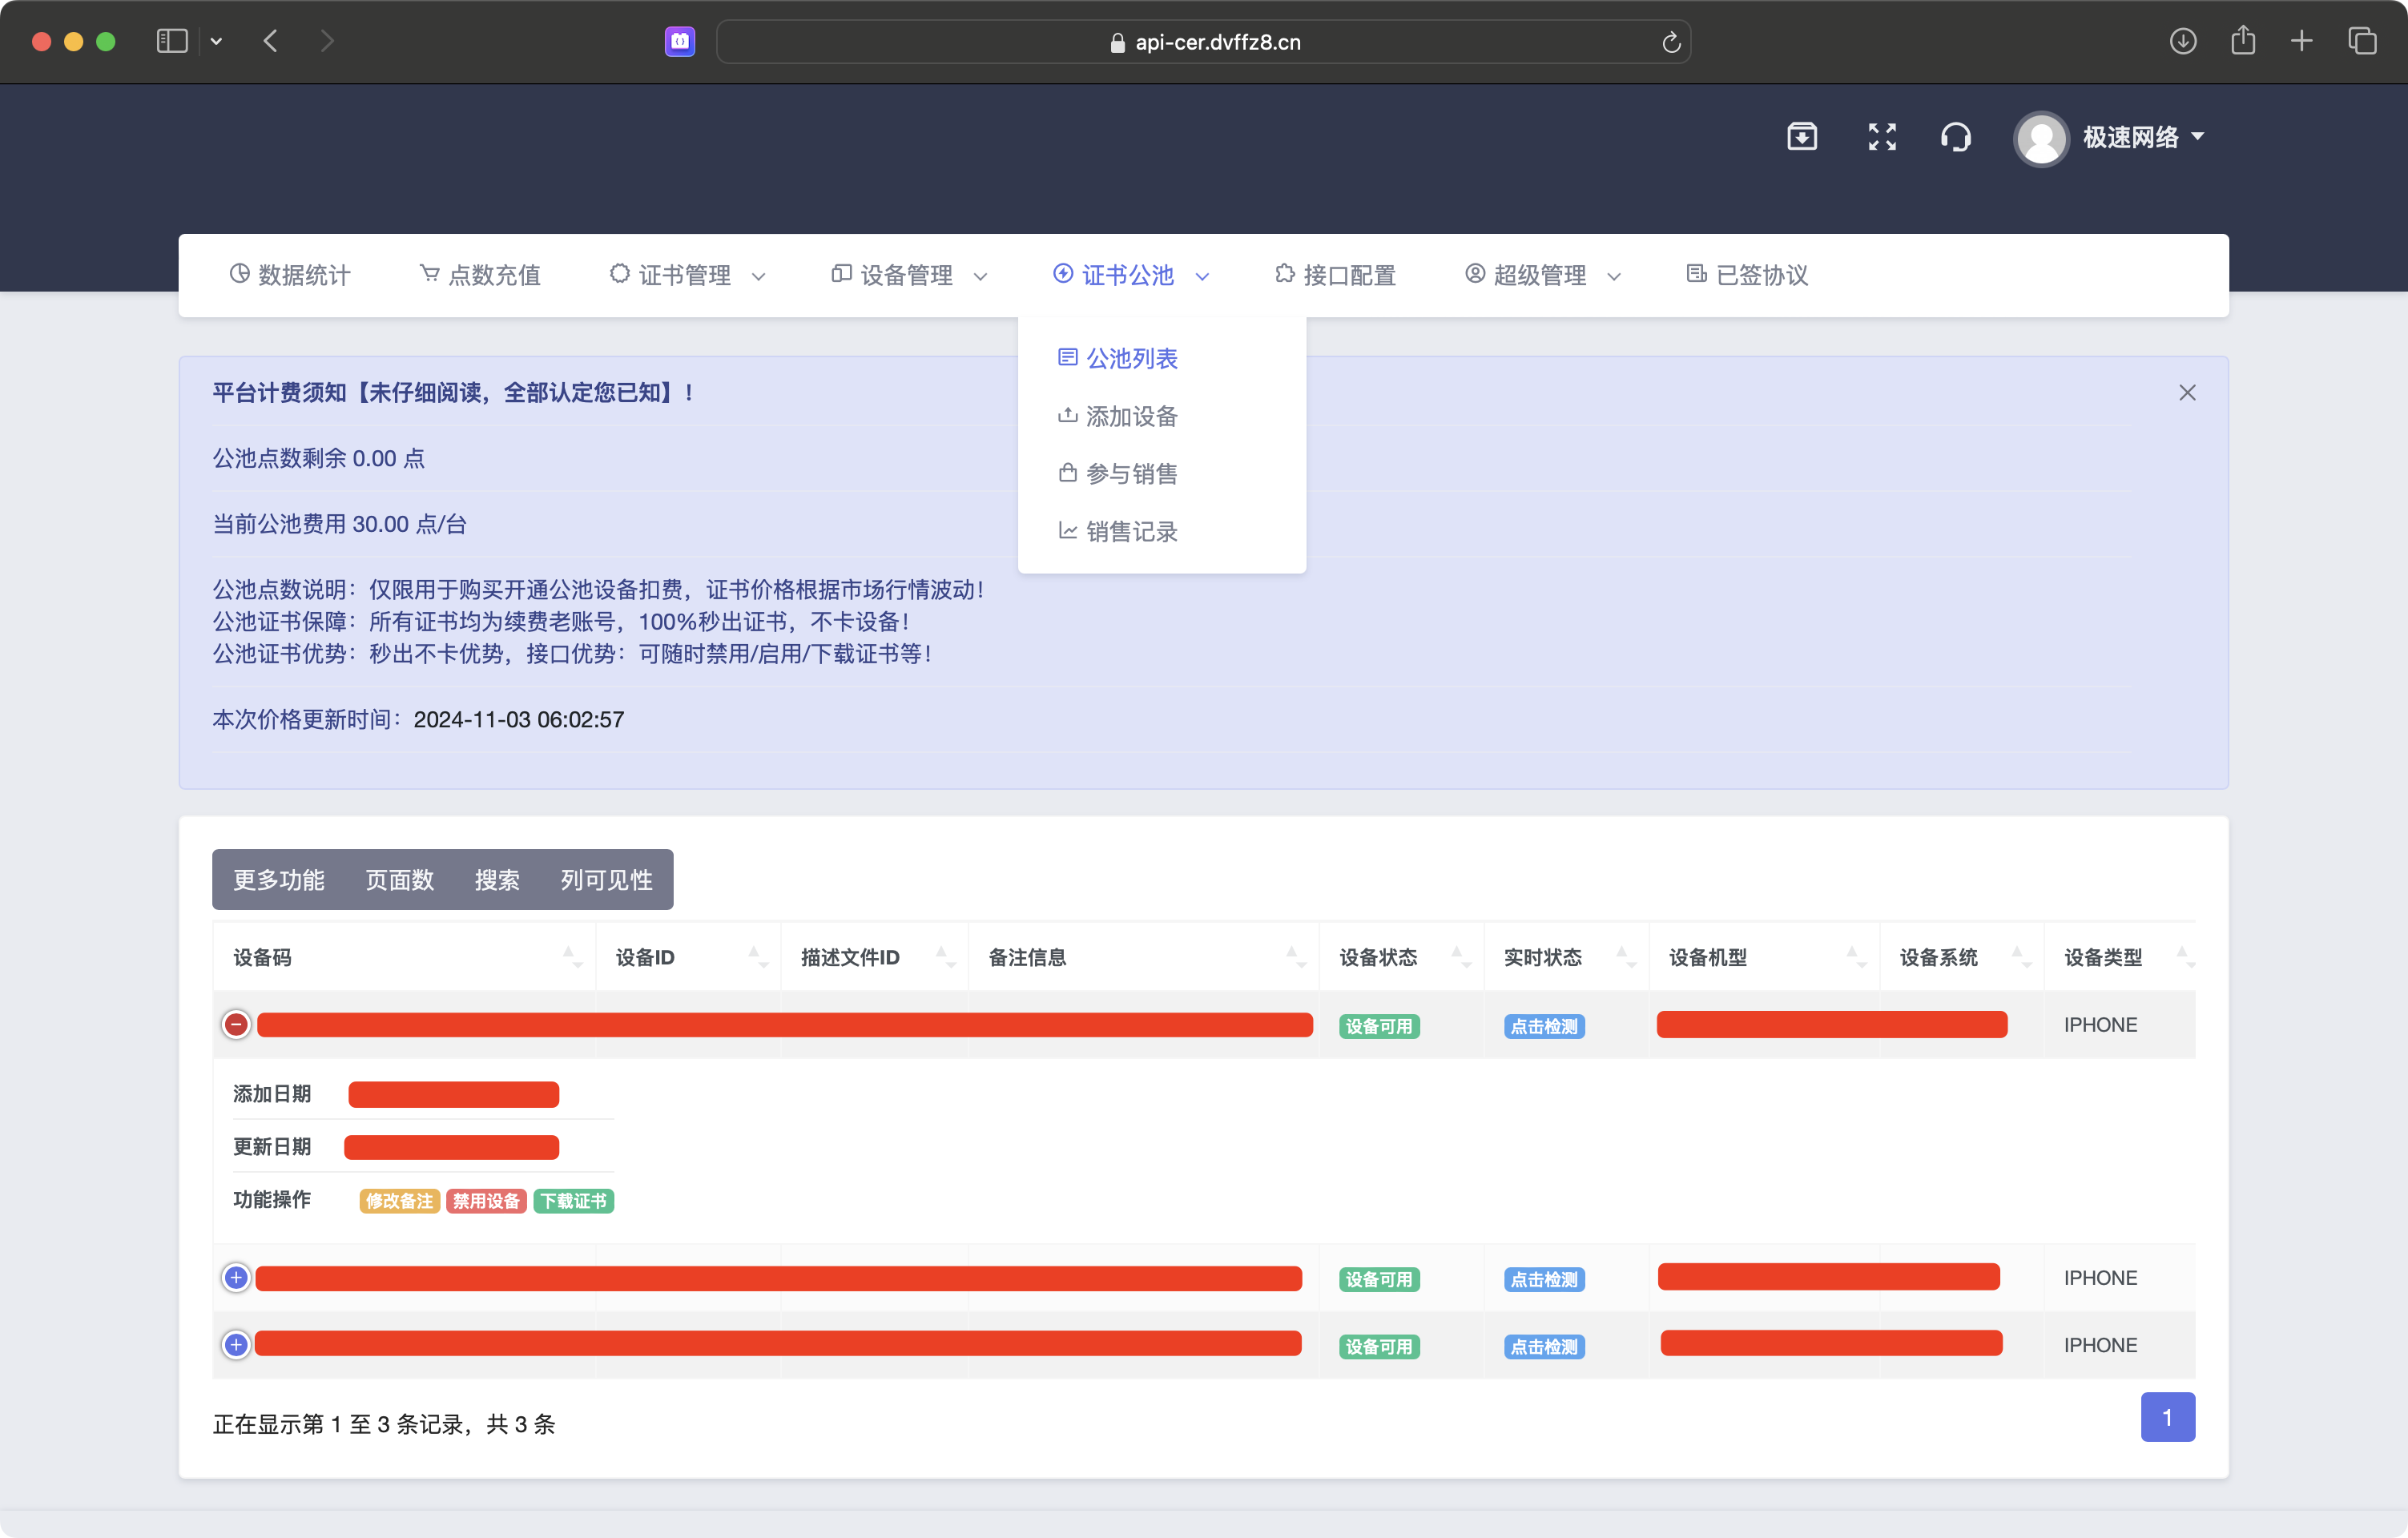
Task: Select 参与销售 from the dropdown
Action: click(x=1118, y=474)
